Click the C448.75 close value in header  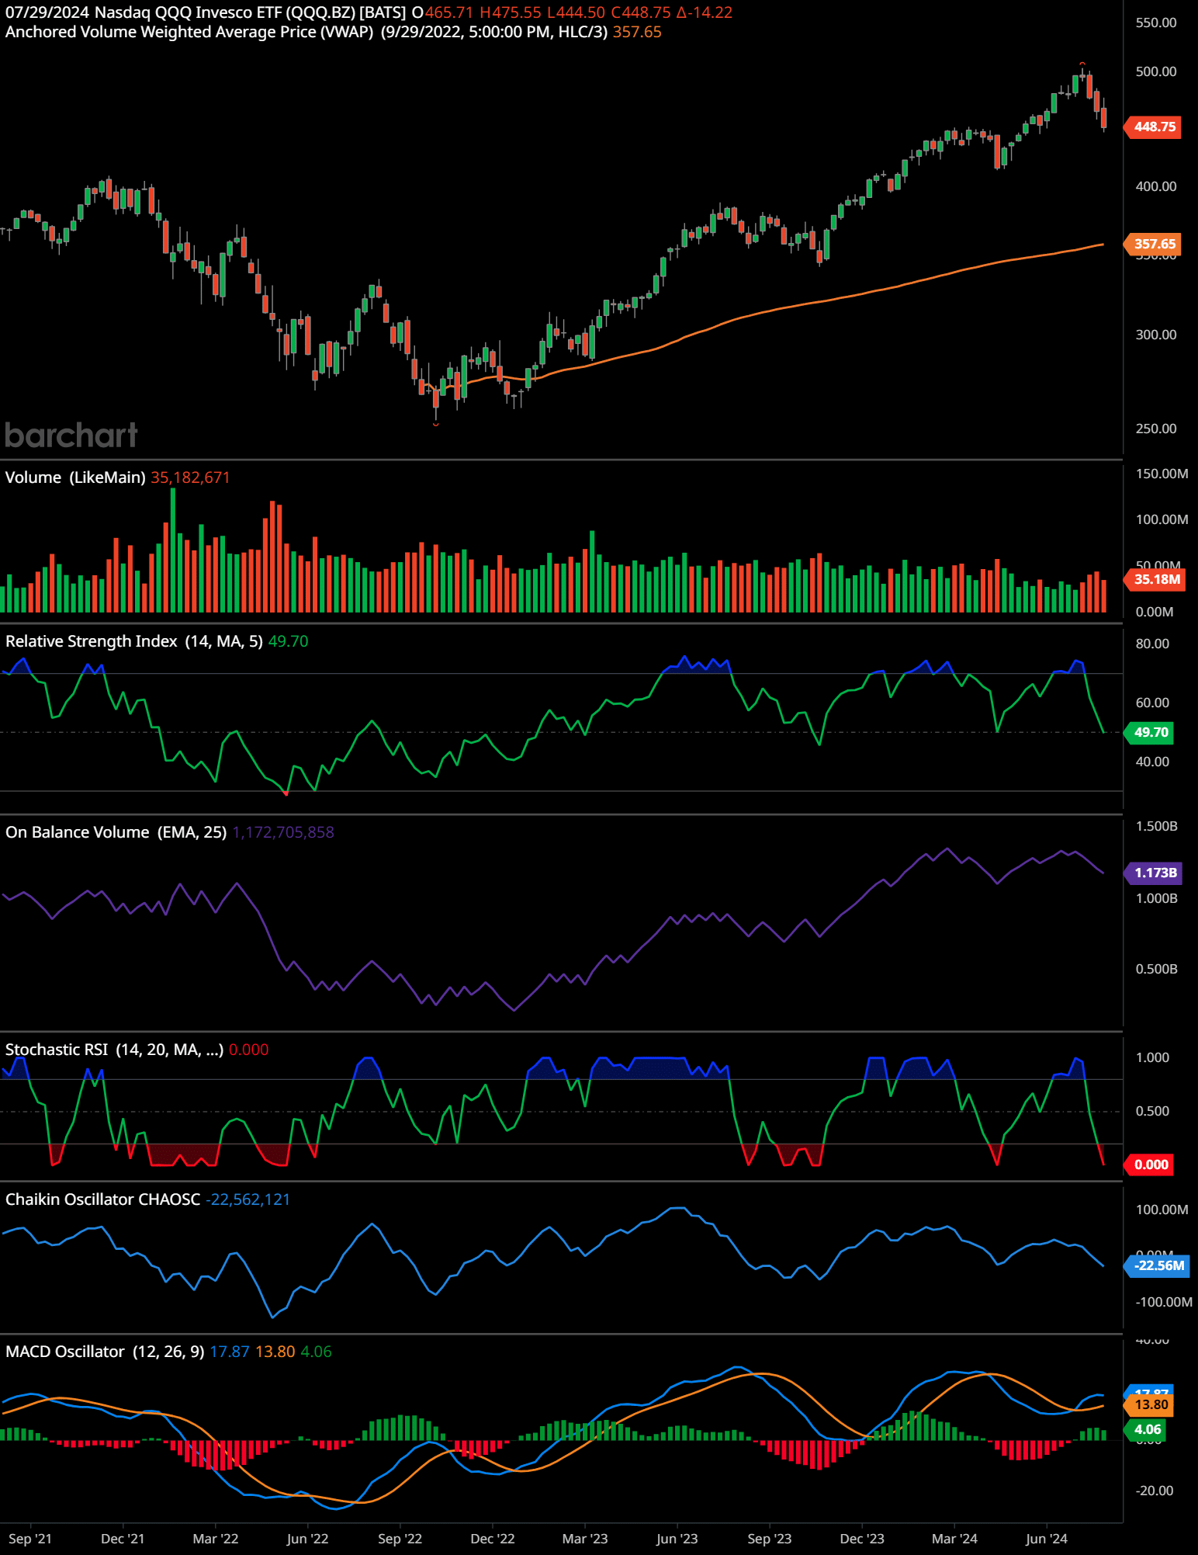coord(641,12)
